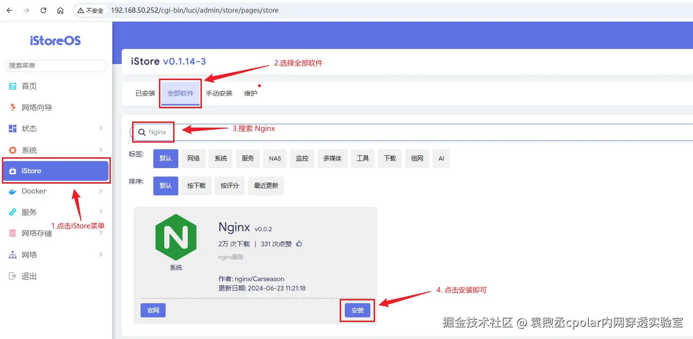The width and height of the screenshot is (693, 339).
Task: Click the magnifier search icon
Action: point(142,132)
